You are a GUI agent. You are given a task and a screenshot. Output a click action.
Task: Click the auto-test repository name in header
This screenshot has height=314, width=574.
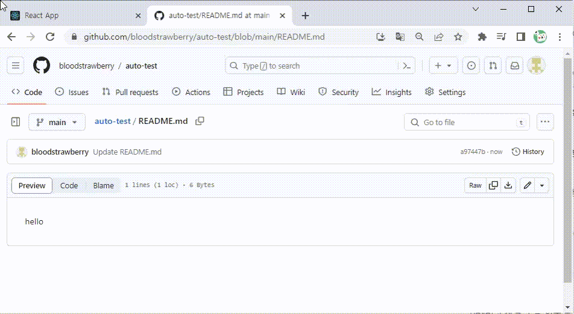point(141,66)
